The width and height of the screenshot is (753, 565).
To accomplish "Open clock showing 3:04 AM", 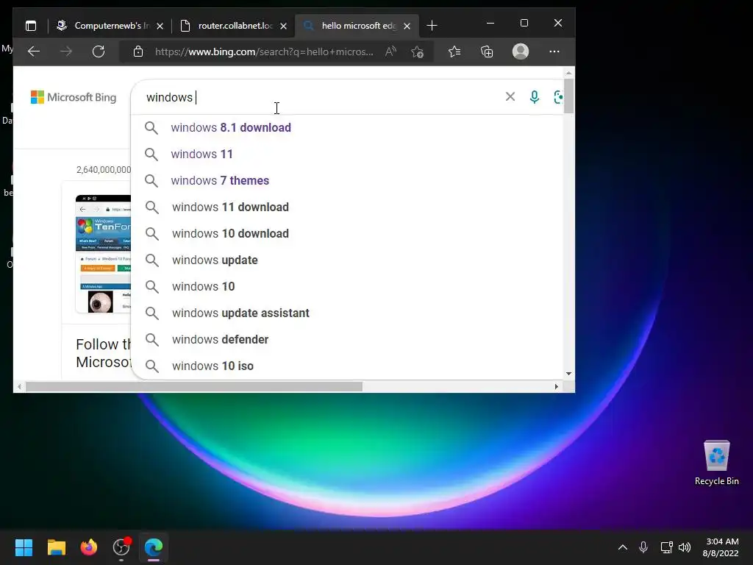I will tap(721, 547).
